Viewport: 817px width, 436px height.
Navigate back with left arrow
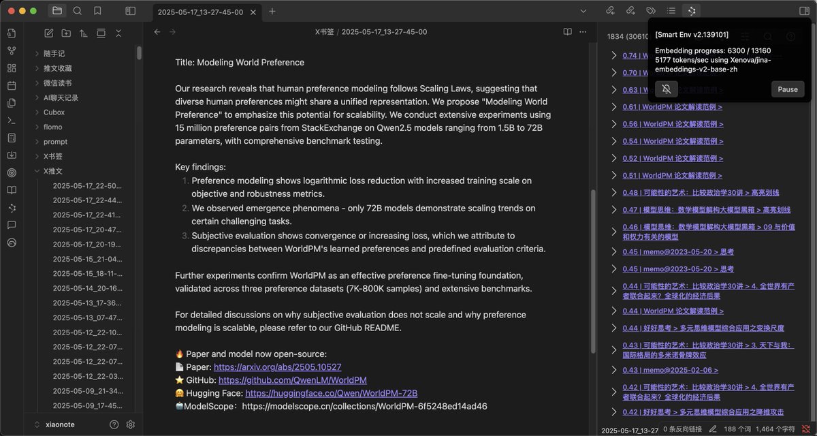pos(157,32)
